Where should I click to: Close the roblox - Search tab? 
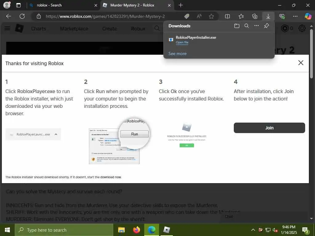pos(96,5)
